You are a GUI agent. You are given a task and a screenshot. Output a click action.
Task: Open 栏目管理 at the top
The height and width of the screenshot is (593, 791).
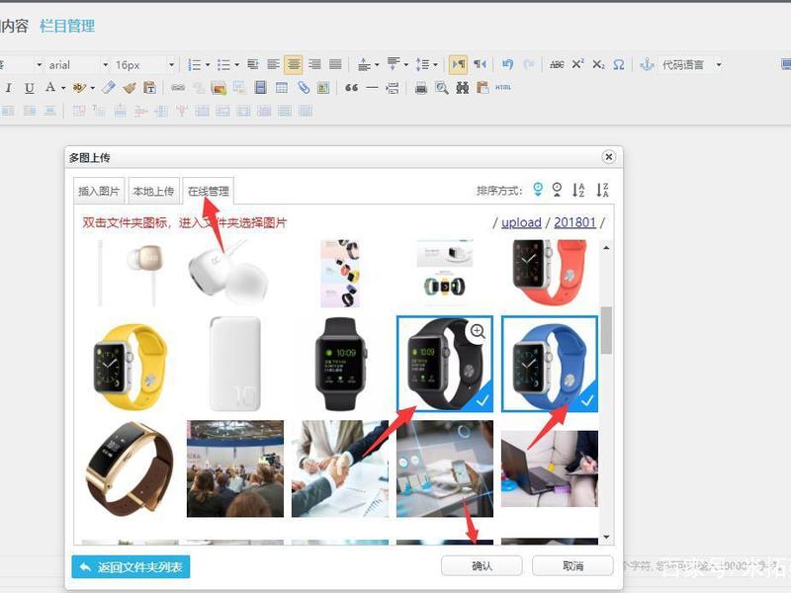pos(67,26)
